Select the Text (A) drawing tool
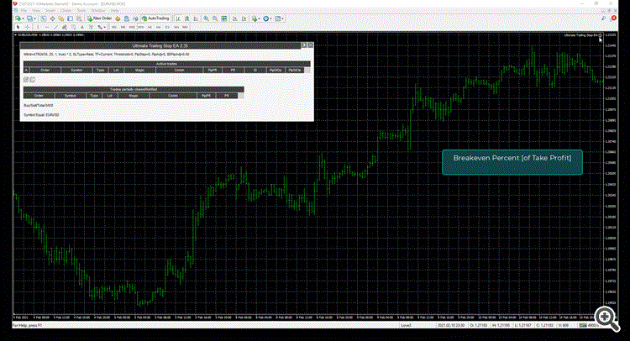 82,28
